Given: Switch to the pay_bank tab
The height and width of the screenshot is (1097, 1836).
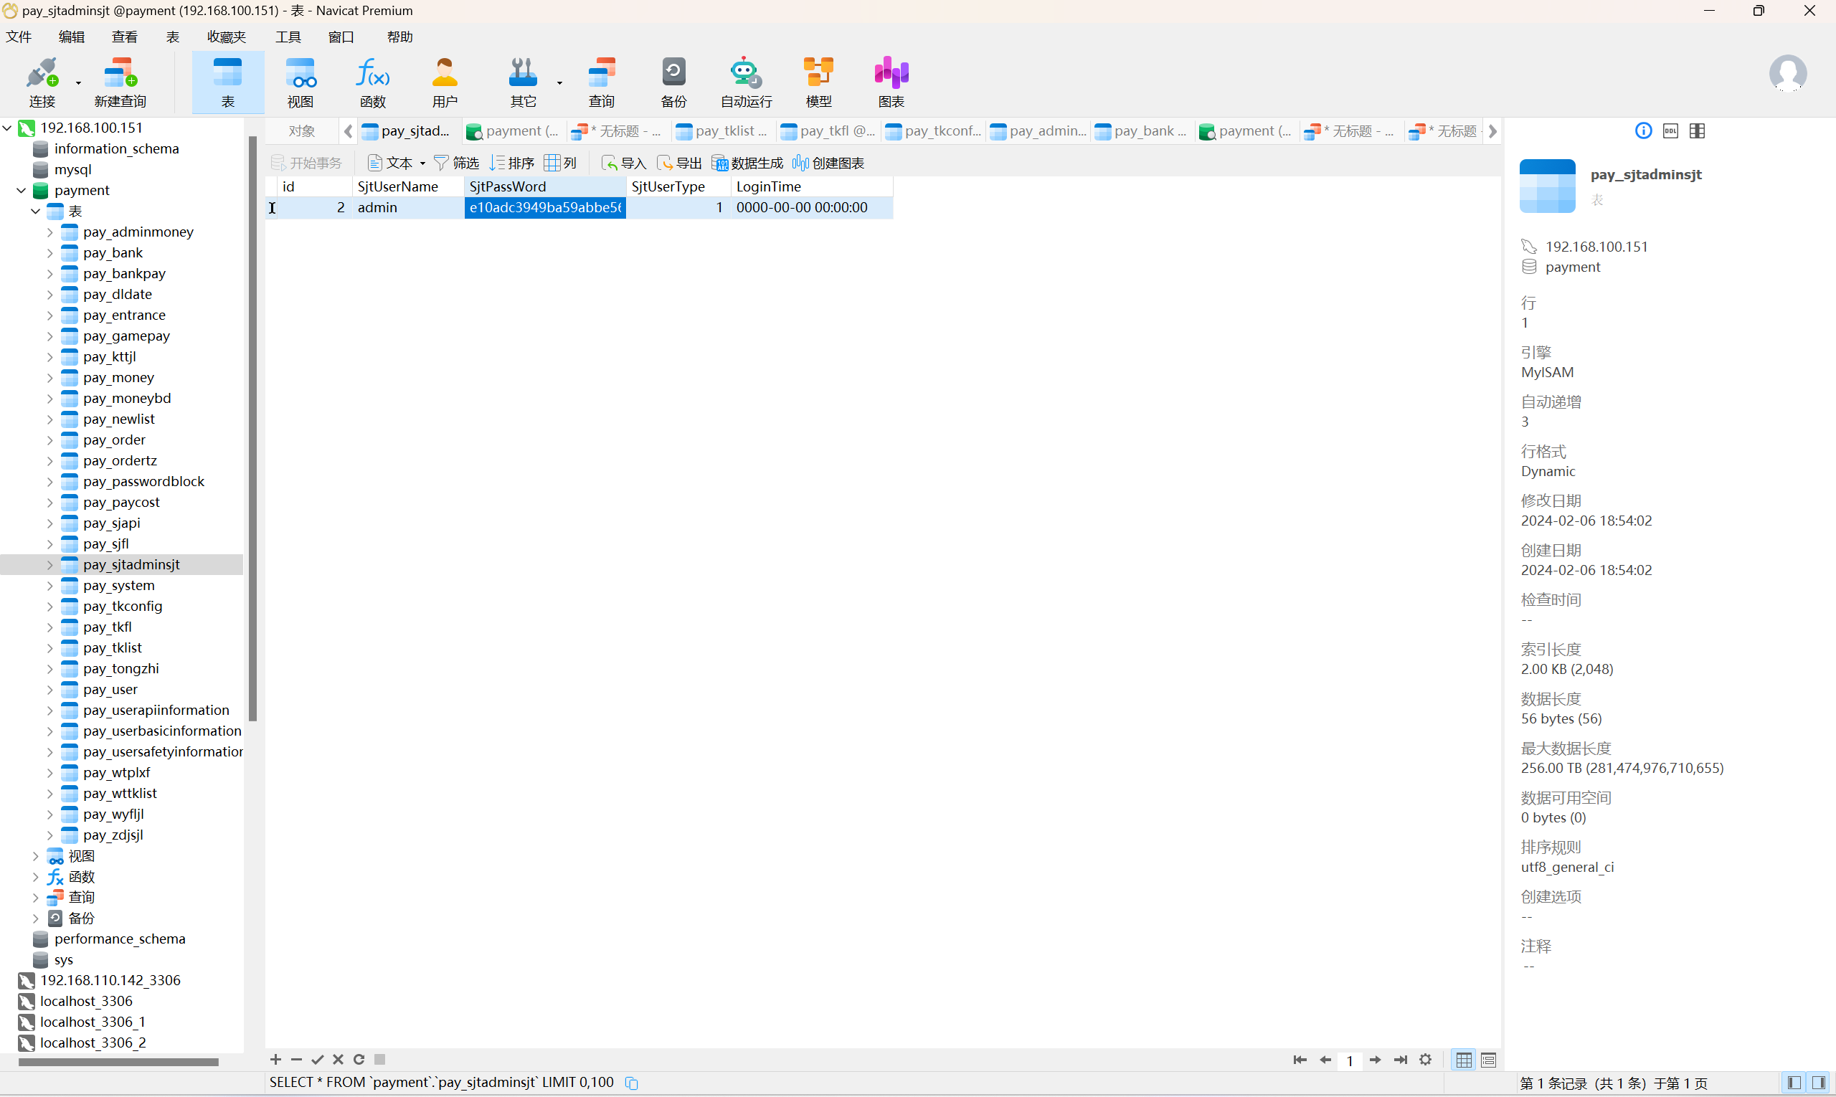Looking at the screenshot, I should pos(1141,130).
